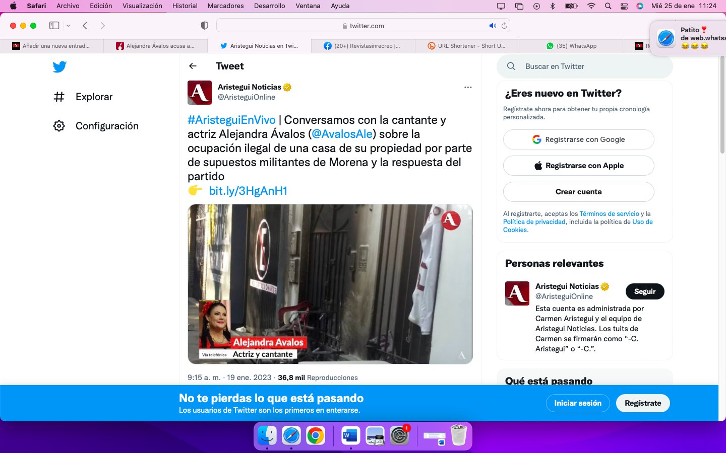Go back using the Tweet back arrow
The height and width of the screenshot is (453, 726).
point(193,66)
